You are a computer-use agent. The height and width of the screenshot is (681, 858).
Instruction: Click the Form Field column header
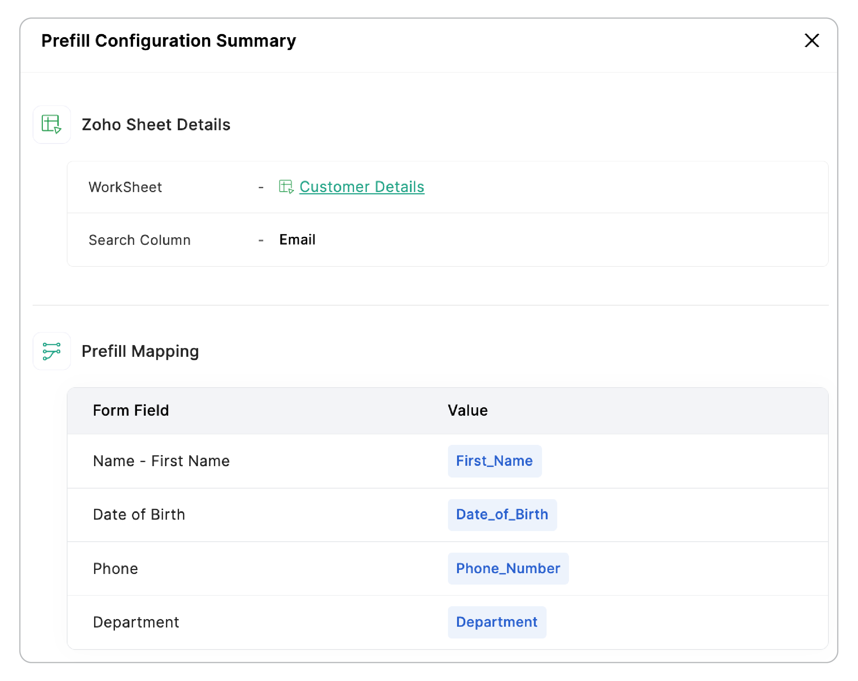tap(131, 410)
